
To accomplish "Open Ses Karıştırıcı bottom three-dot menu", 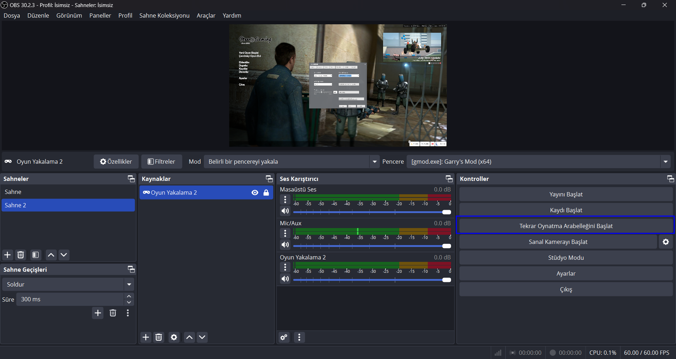I will click(x=299, y=337).
